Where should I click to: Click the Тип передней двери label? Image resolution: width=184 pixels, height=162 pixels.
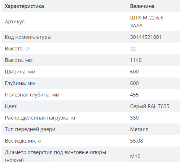click(30, 129)
